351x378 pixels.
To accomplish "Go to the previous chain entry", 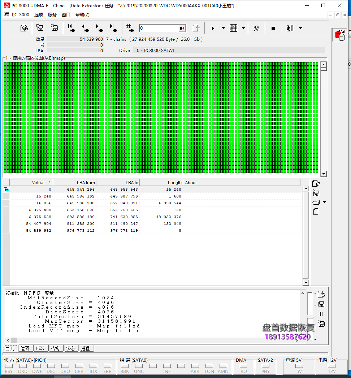I will coord(85,28).
